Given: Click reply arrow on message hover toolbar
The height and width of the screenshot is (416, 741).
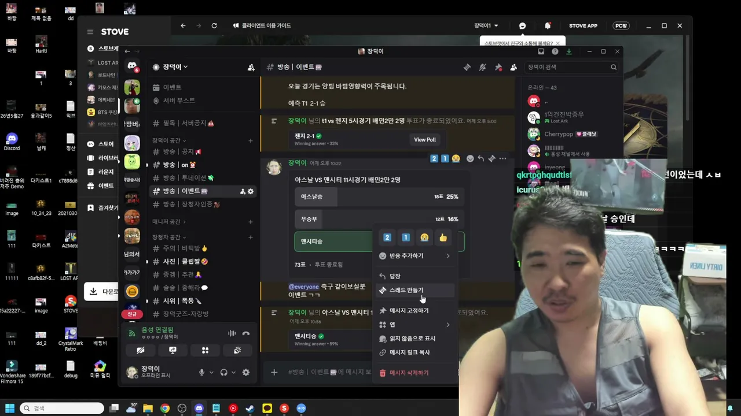Looking at the screenshot, I should click(480, 158).
